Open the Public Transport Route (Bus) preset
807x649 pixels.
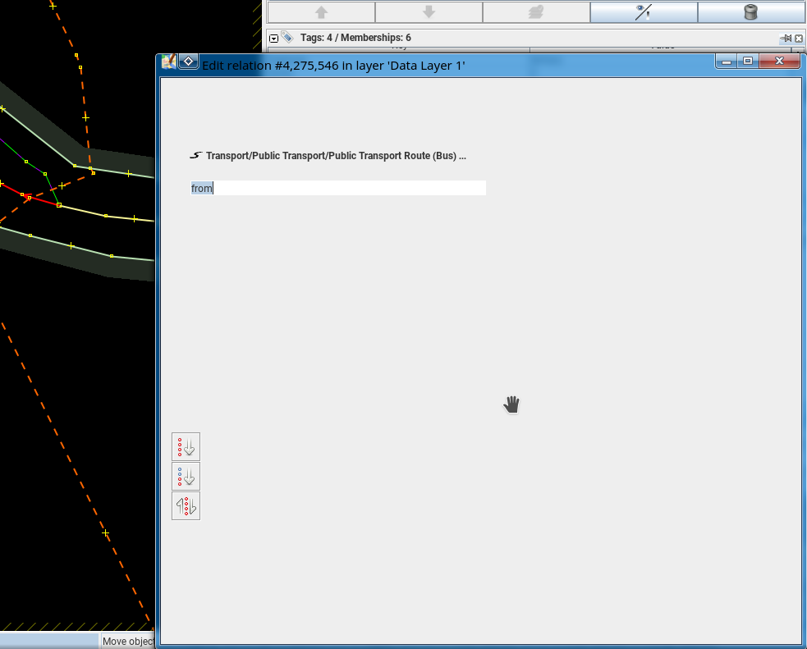328,155
